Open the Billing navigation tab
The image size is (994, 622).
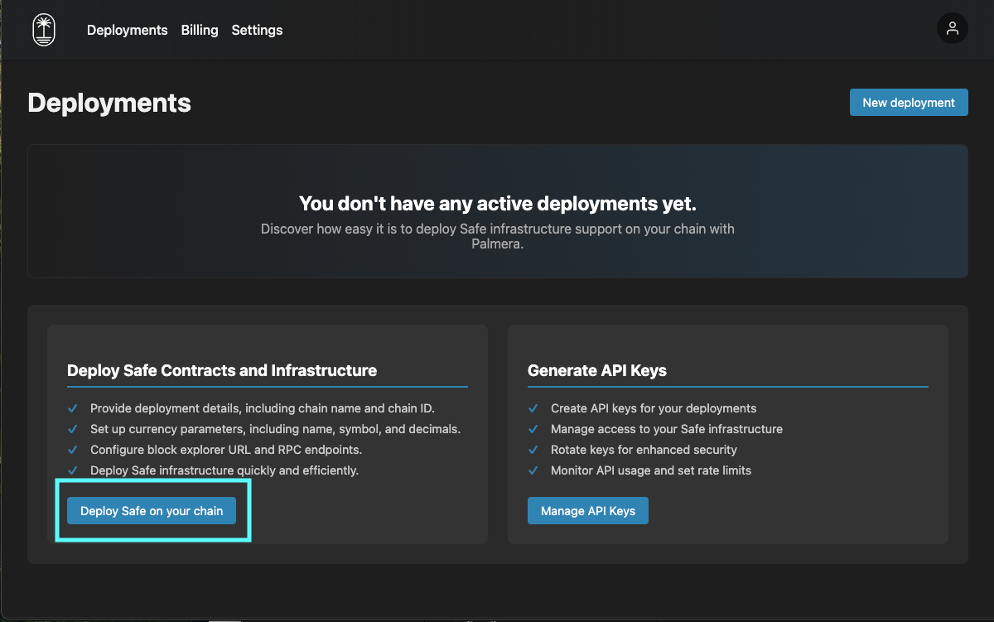click(200, 30)
